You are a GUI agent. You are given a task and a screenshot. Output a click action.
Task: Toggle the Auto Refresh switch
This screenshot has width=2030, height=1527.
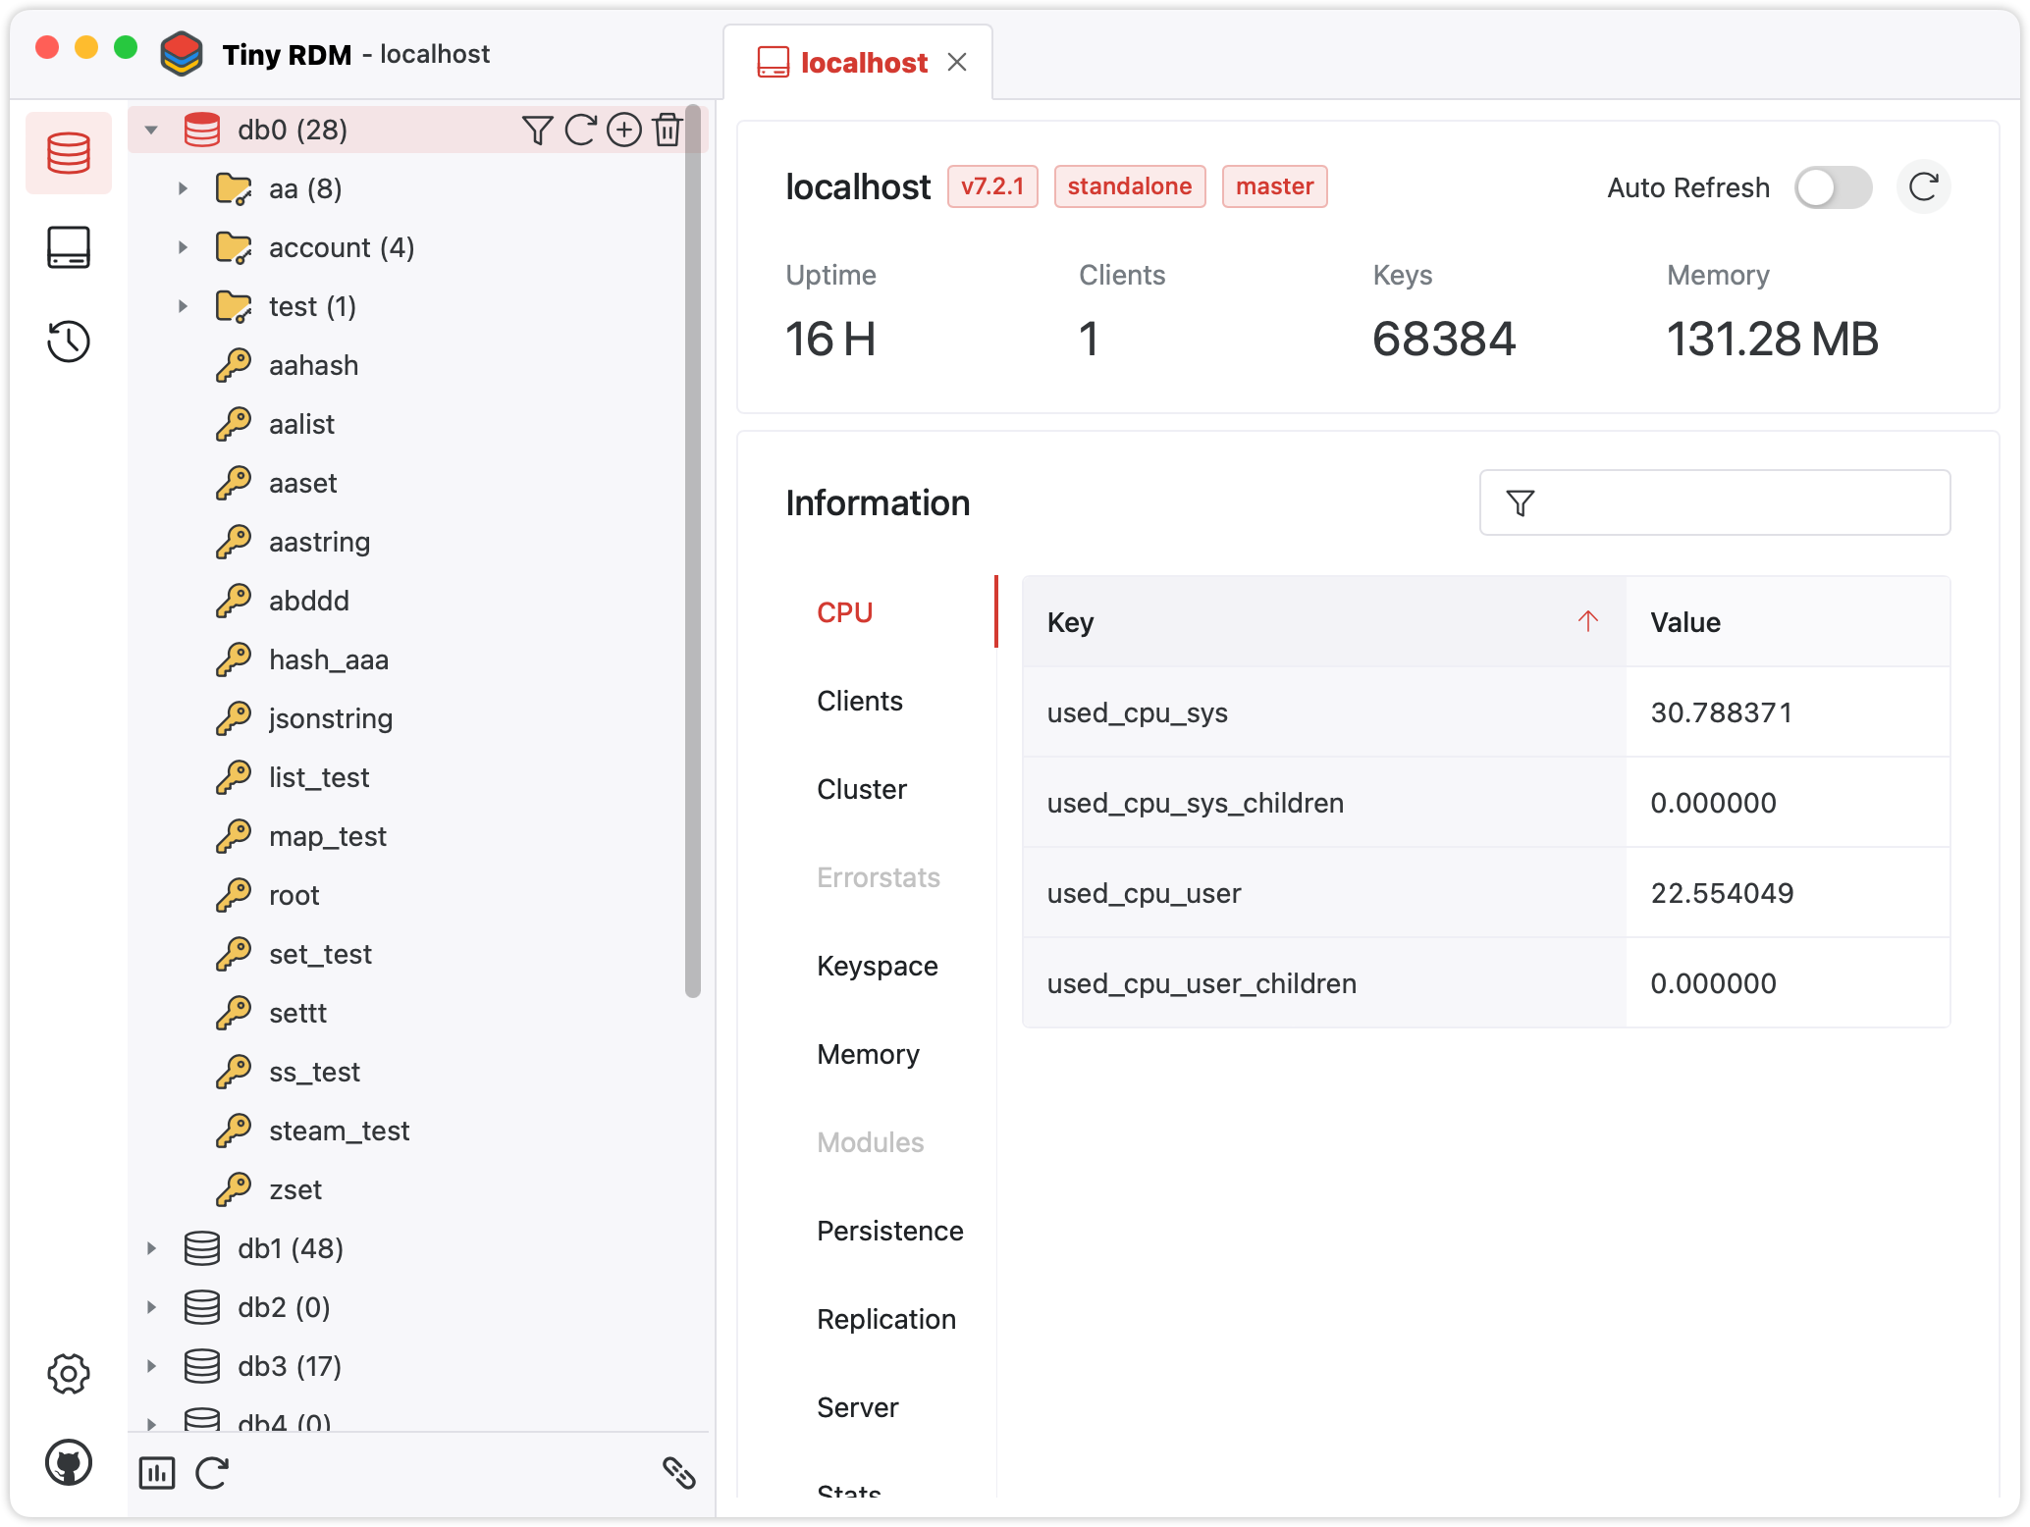click(1832, 187)
